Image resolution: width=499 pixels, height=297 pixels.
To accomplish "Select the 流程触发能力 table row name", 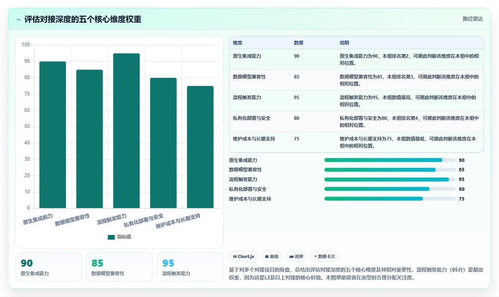I will coord(247,98).
